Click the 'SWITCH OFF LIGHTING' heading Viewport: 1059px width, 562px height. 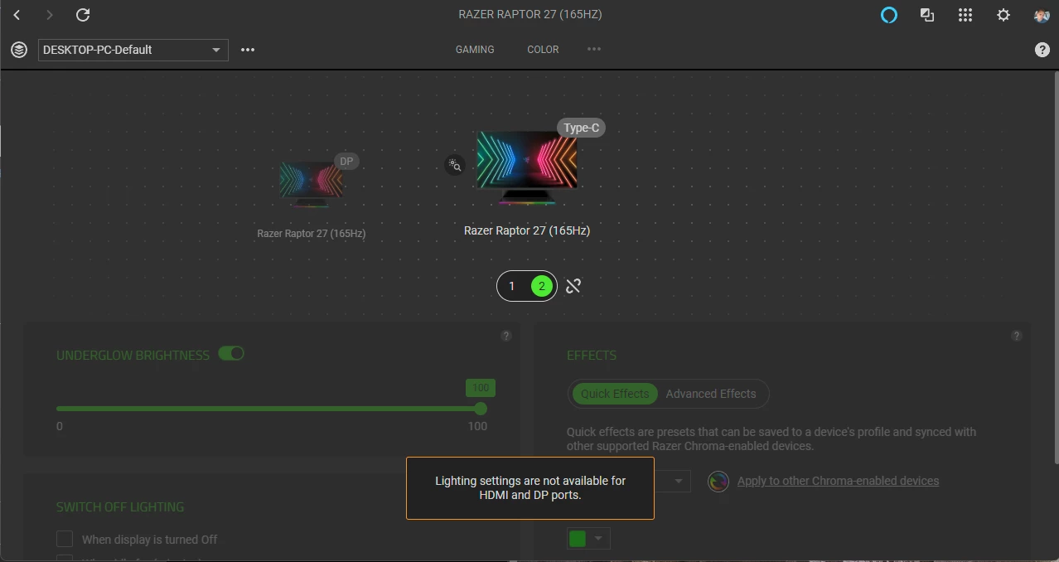120,506
